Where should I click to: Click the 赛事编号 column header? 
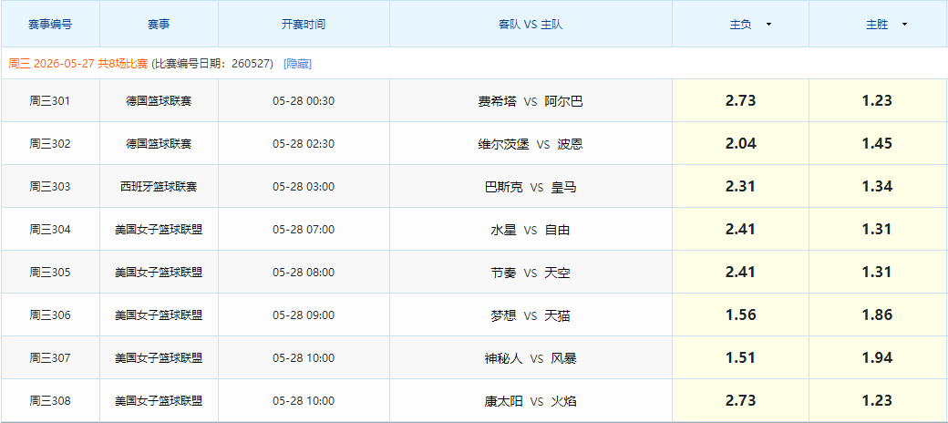pos(50,25)
